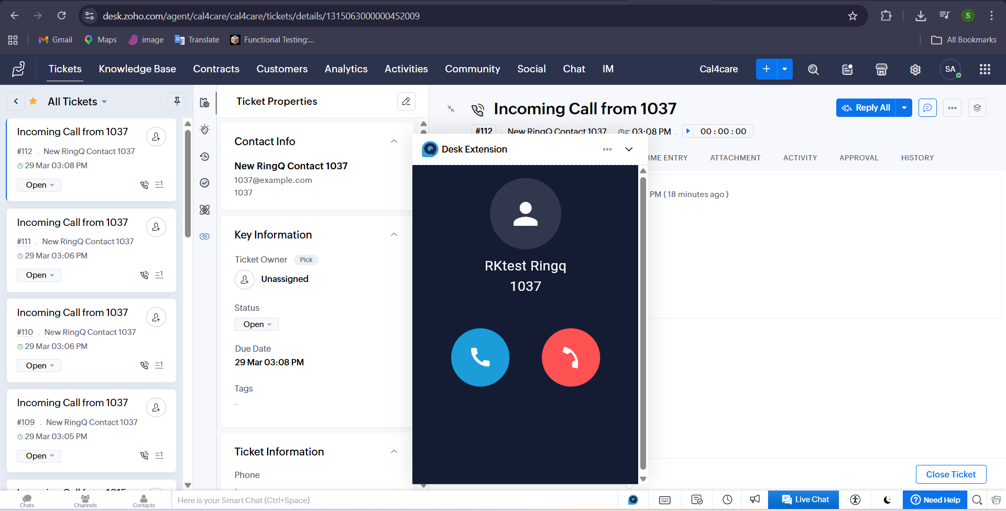Open status dropdown on ticket #109 card

tap(39, 456)
